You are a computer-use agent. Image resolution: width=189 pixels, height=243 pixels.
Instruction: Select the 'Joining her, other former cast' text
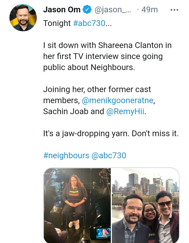97,89
